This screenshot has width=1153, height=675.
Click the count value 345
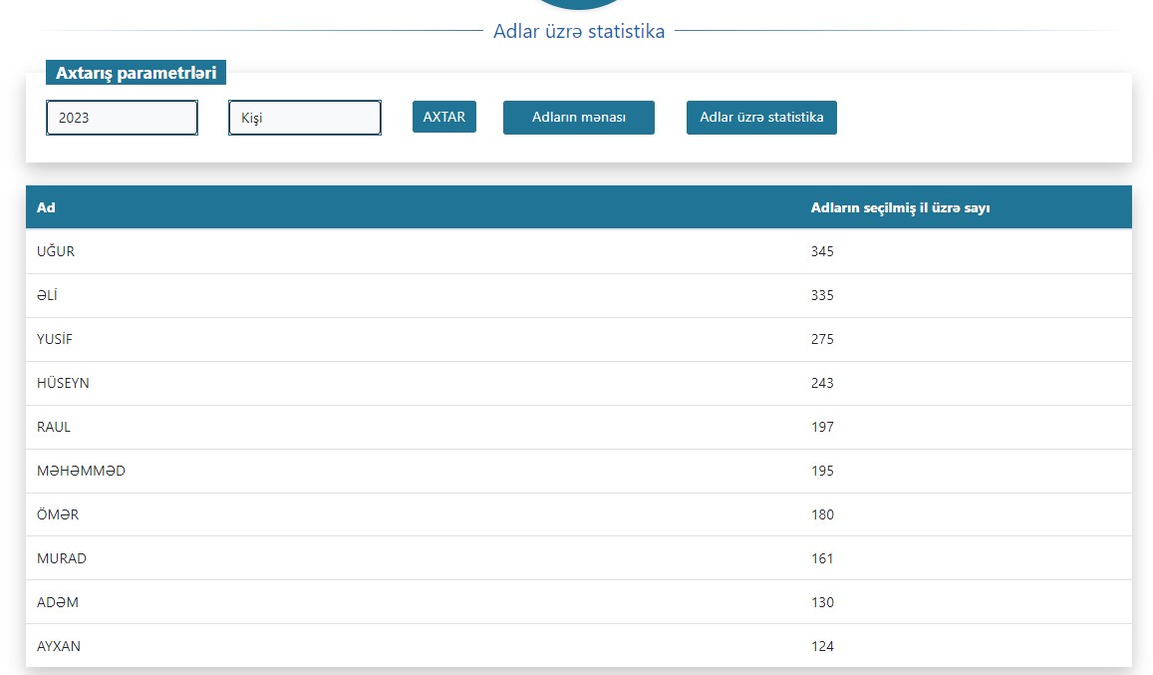click(x=822, y=251)
